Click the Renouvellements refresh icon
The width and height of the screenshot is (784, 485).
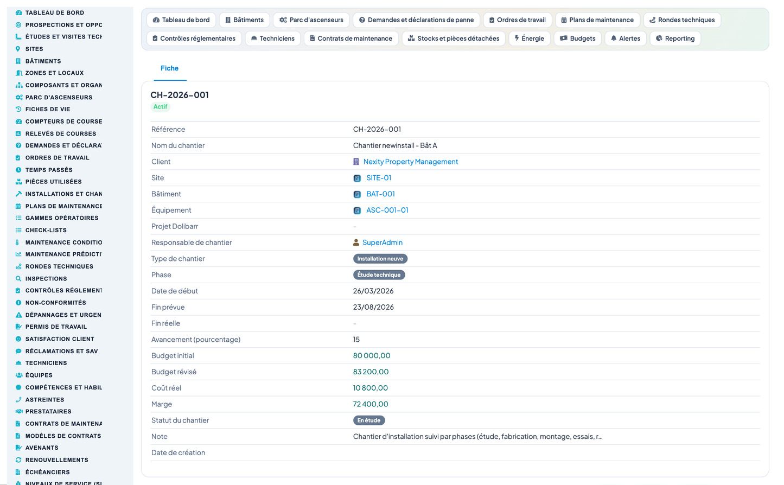click(18, 460)
